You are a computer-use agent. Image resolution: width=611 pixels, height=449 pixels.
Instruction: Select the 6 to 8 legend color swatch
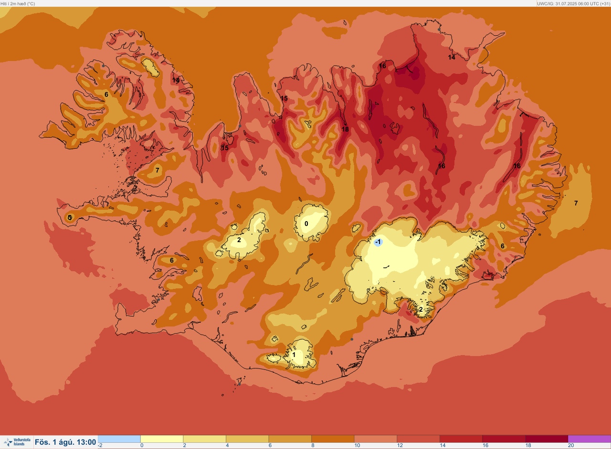tap(290, 439)
